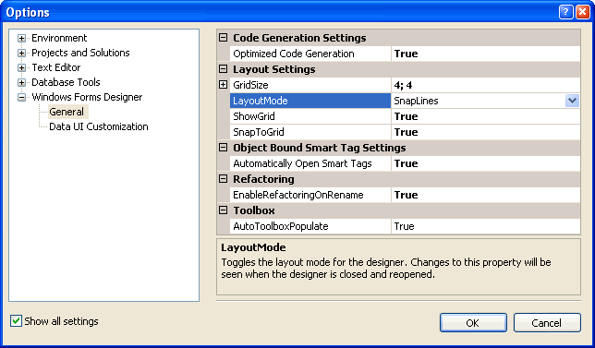Click the Layout Settings header text
Screen dimensions: 595x348
(x=274, y=69)
